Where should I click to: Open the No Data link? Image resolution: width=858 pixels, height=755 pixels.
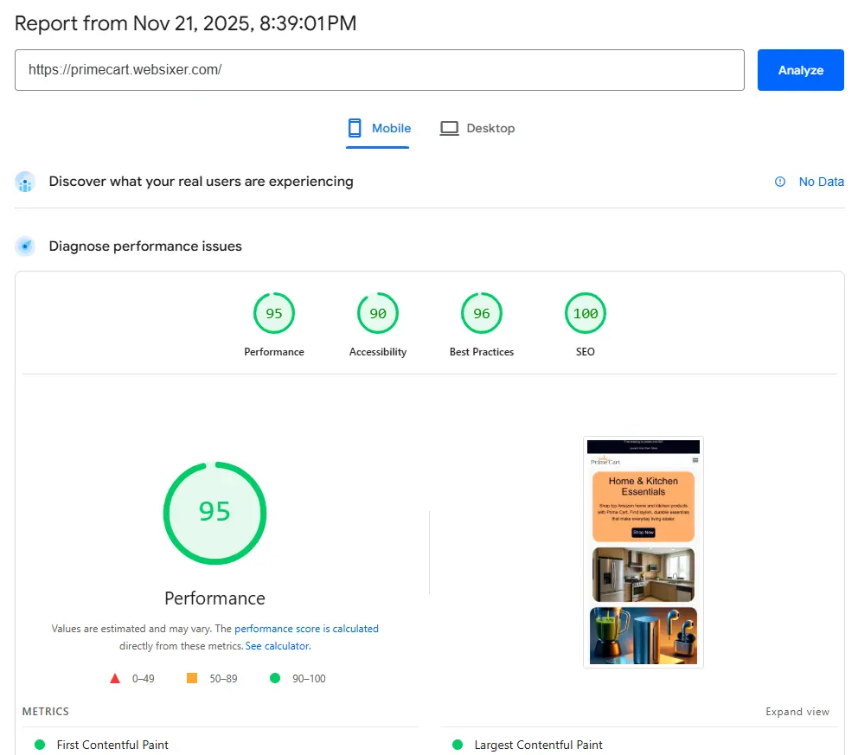click(x=821, y=182)
